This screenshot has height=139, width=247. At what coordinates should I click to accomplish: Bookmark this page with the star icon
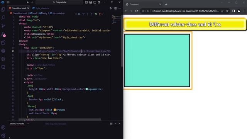tap(227, 11)
